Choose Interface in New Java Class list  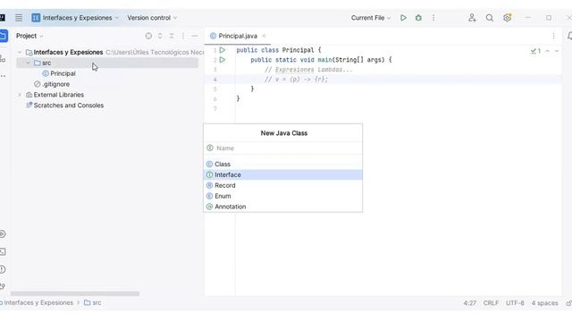tap(282, 174)
